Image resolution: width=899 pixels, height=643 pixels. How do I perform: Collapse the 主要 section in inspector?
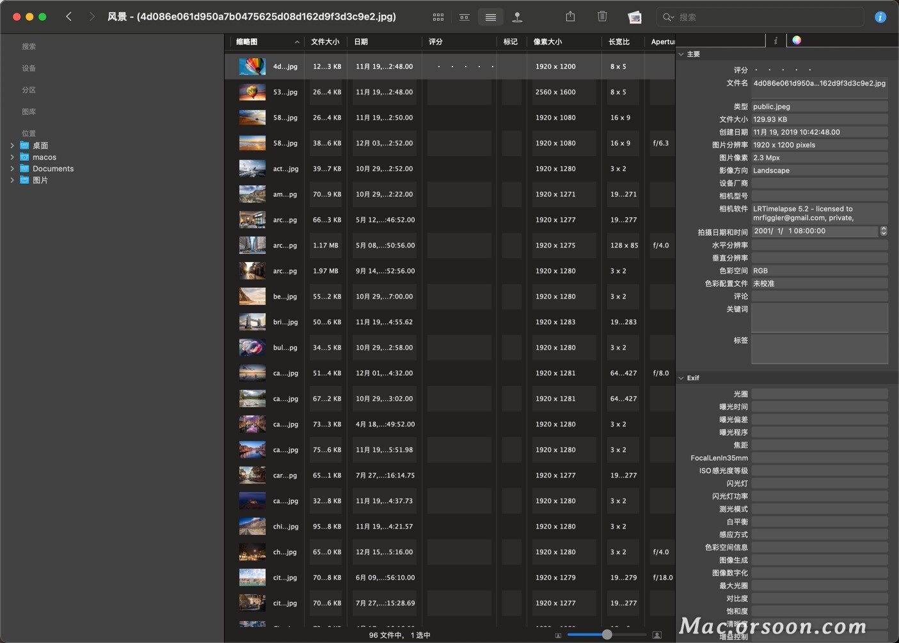pos(681,54)
